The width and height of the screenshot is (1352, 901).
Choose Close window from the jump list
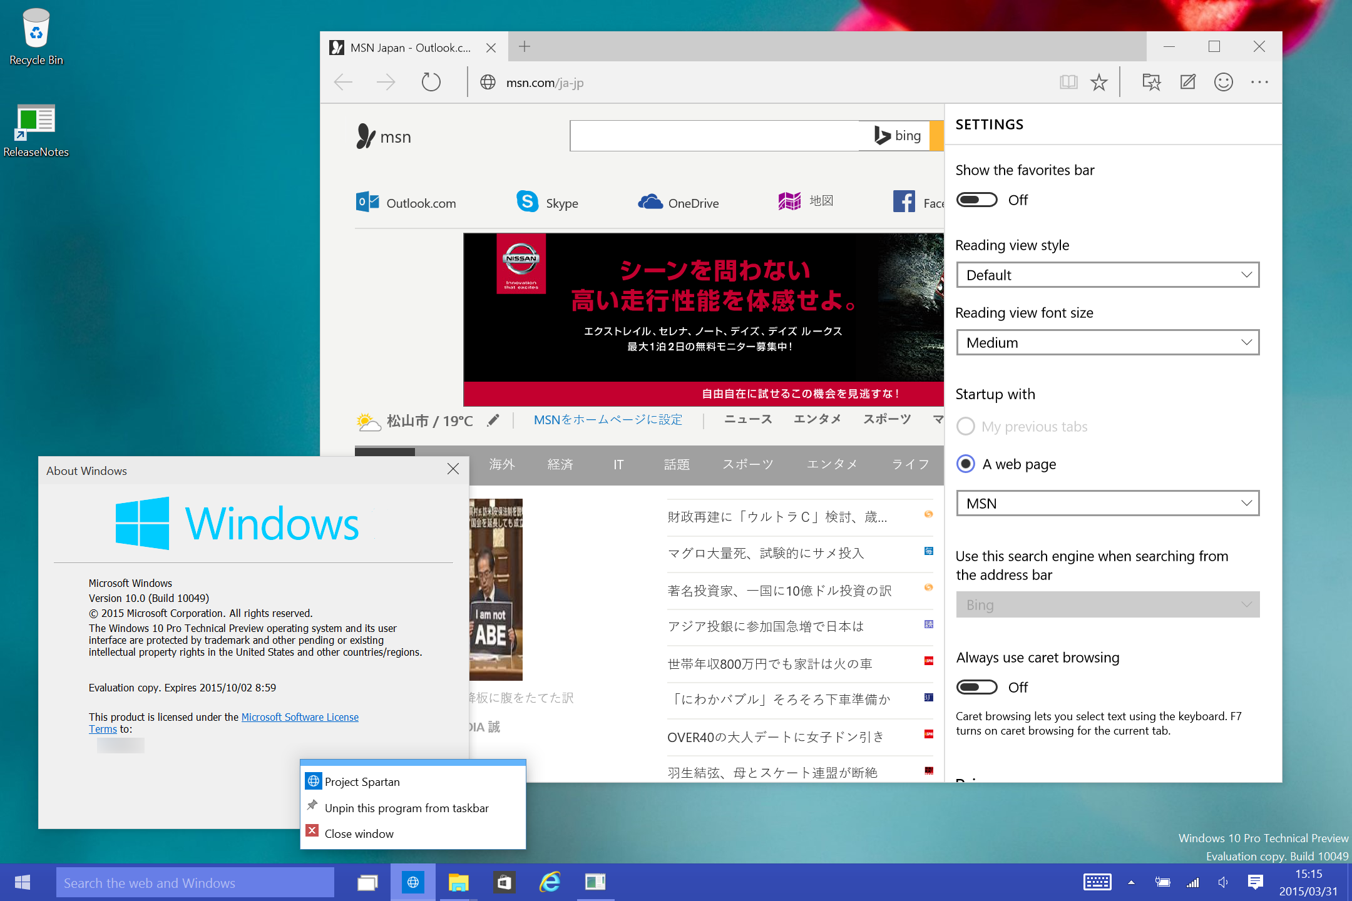tap(360, 833)
